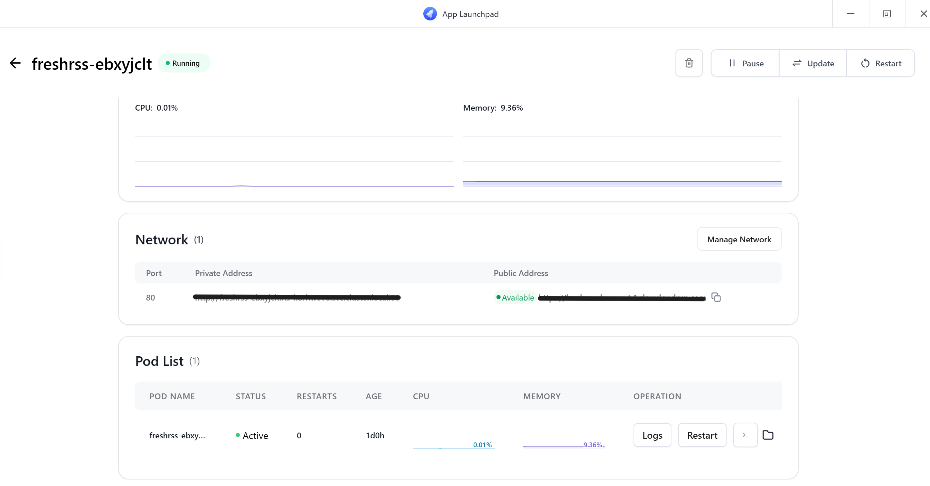930x486 pixels.
Task: Click the circular restart icon in the header
Action: tap(865, 63)
